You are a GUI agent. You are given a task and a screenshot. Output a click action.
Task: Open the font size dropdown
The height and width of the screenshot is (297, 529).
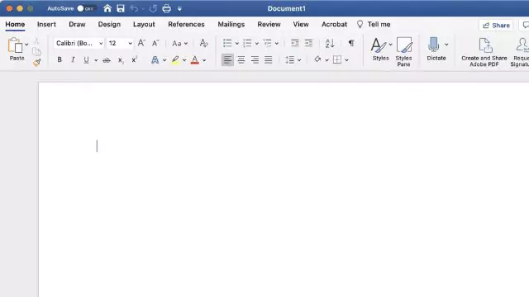point(130,44)
